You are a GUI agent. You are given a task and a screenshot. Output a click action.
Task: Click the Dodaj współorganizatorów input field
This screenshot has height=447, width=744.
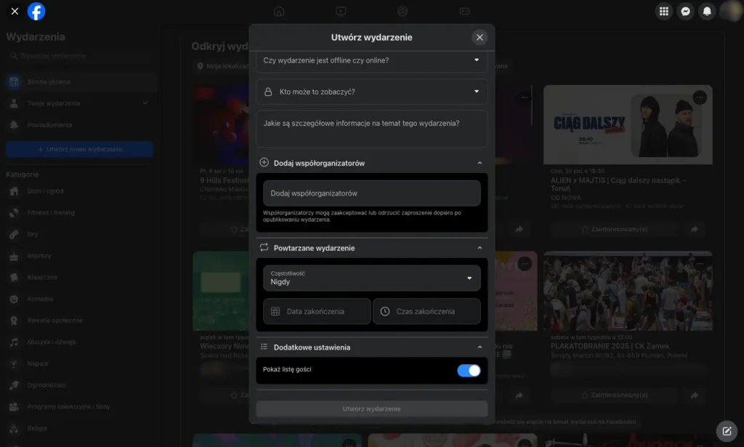[371, 193]
